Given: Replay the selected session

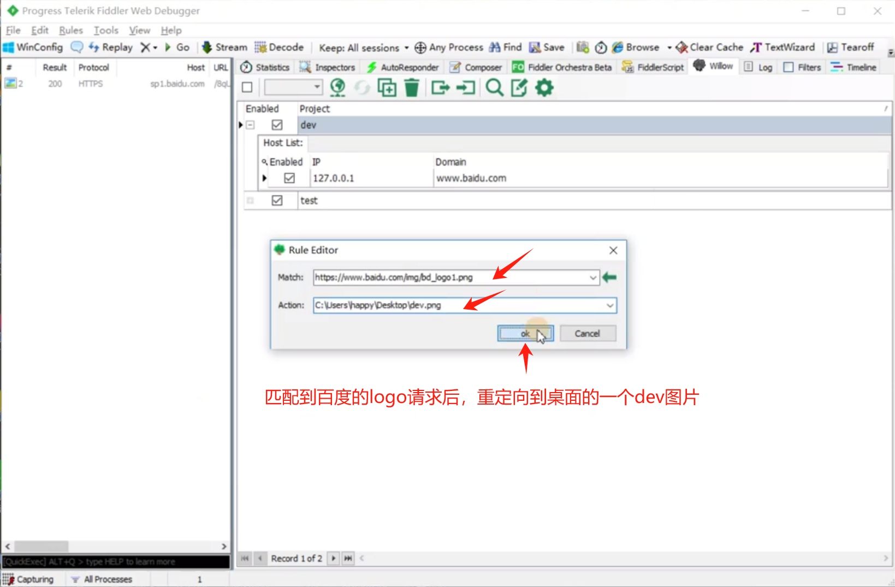Looking at the screenshot, I should tap(111, 48).
